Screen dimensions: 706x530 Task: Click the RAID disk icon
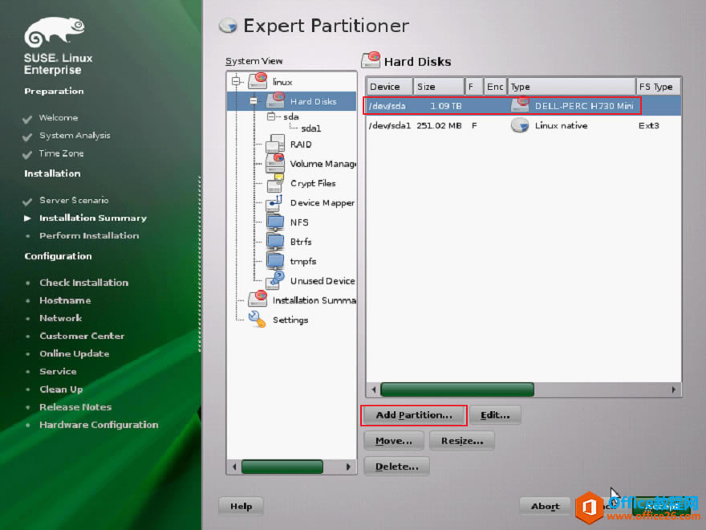[275, 144]
